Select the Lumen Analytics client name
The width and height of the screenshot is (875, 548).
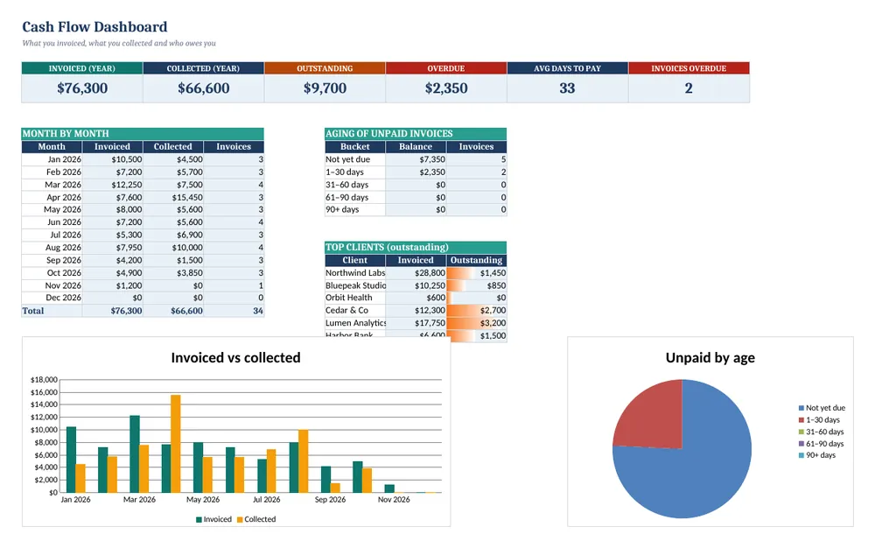coord(355,323)
